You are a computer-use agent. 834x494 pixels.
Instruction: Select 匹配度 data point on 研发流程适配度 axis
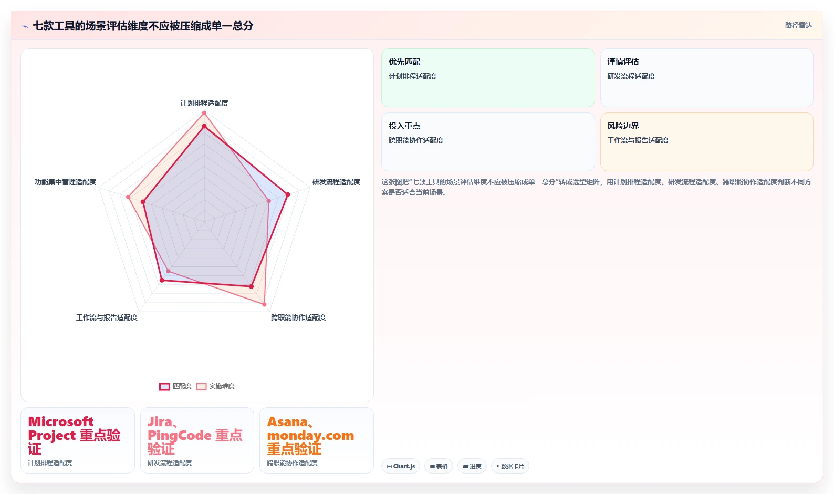coord(287,195)
